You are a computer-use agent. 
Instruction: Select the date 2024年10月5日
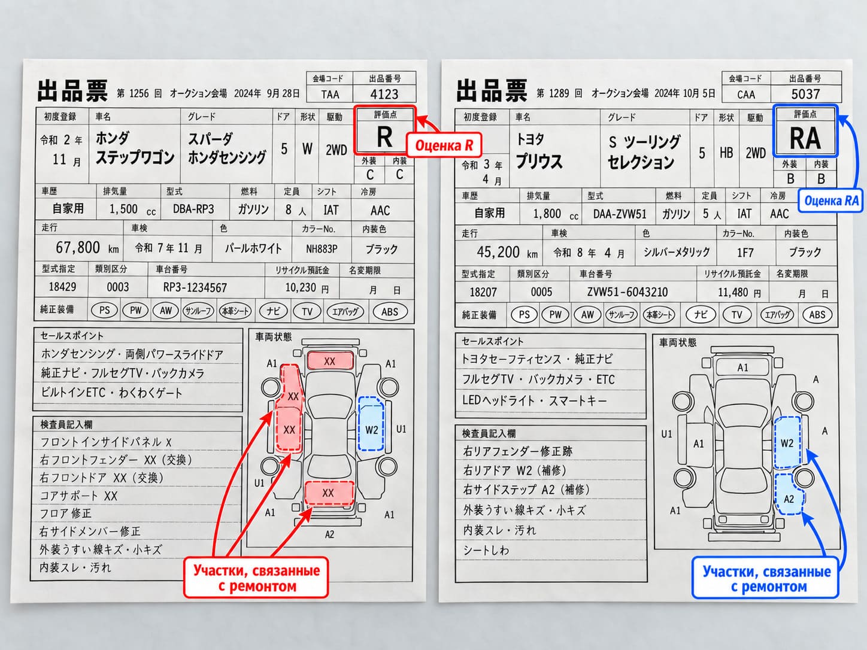(x=685, y=93)
